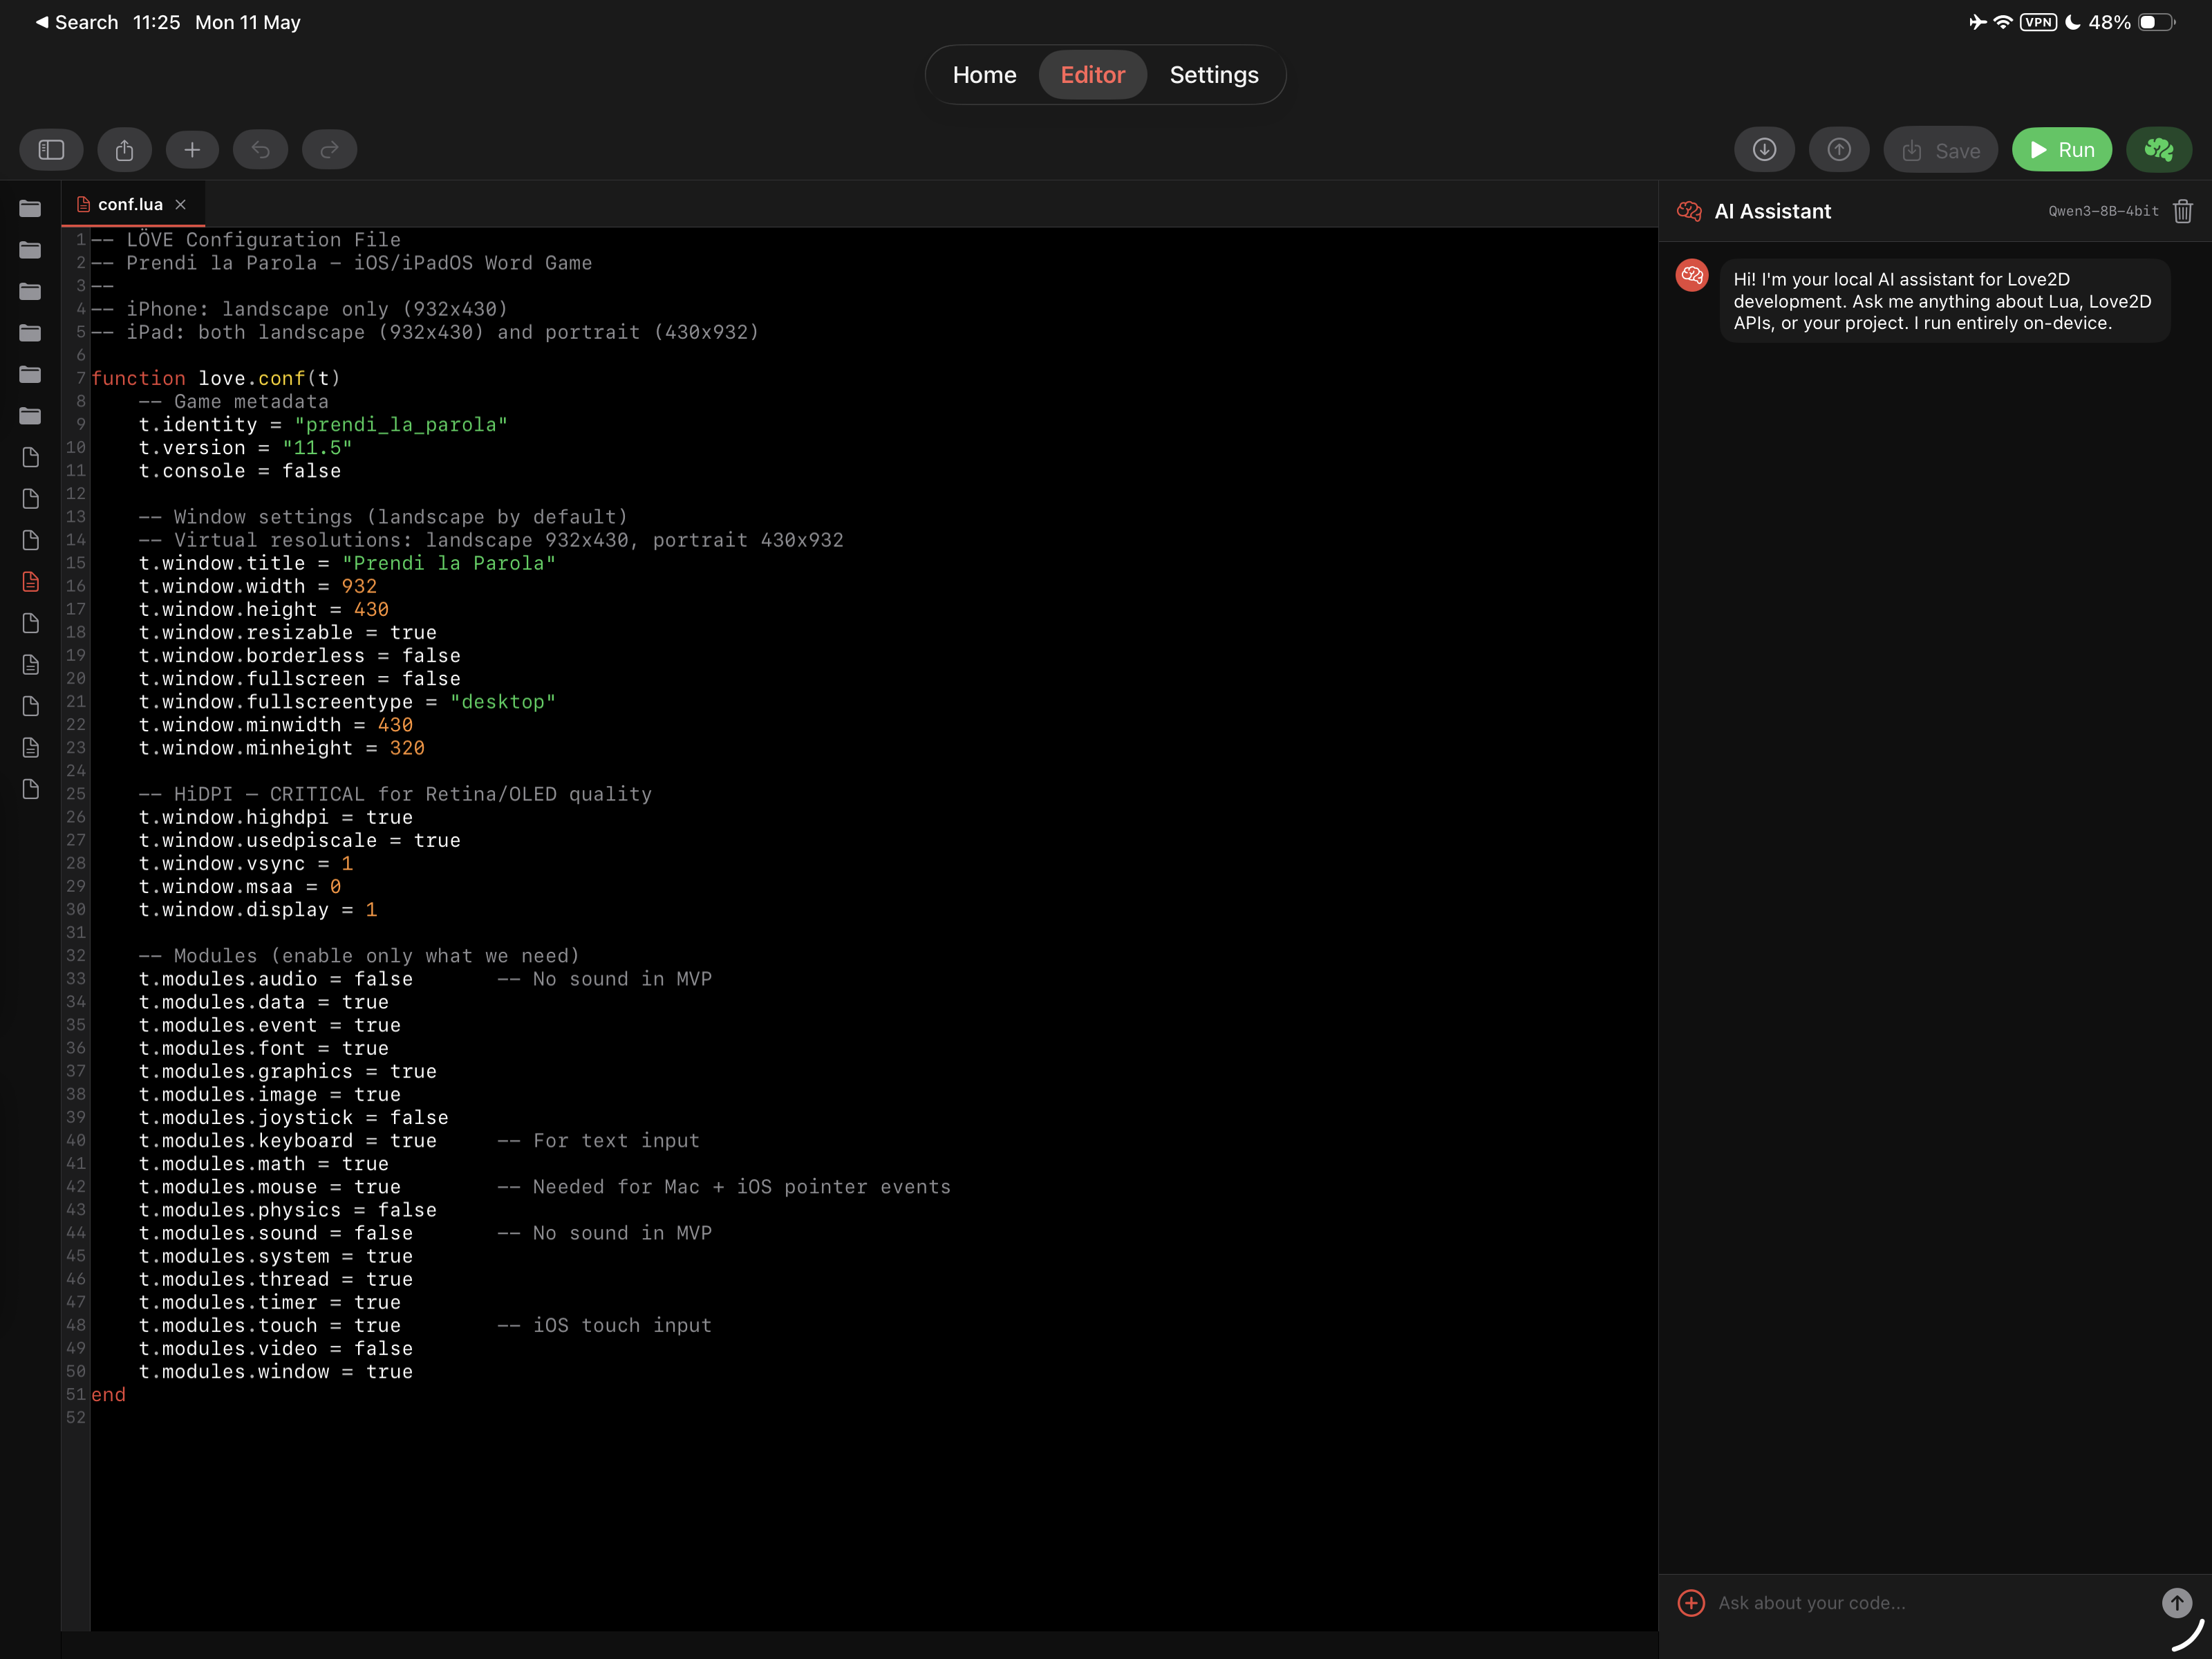Image resolution: width=2212 pixels, height=1659 pixels.
Task: Click the 't.window.vsync = 1' line
Action: pos(246,863)
